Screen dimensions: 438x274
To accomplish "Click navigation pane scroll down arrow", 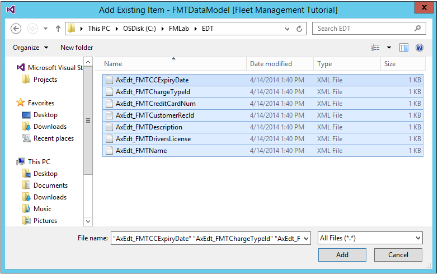I will coord(88,221).
